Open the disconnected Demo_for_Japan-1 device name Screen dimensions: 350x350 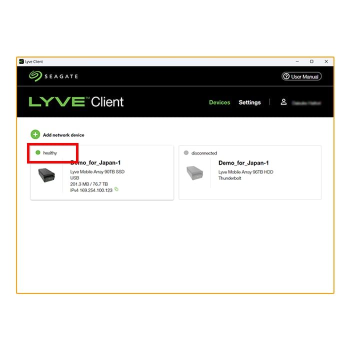tap(243, 163)
